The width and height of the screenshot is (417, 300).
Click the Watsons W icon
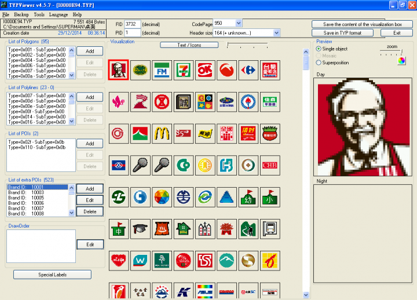[x=140, y=261]
